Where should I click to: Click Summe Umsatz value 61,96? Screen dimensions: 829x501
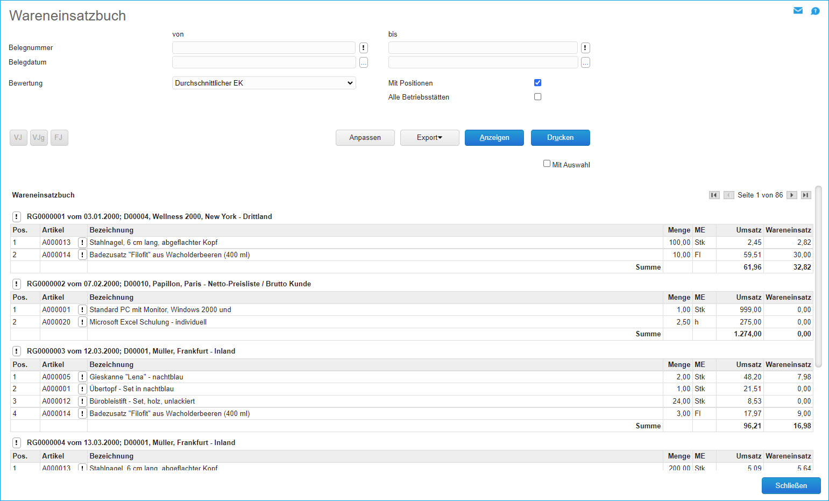(753, 267)
